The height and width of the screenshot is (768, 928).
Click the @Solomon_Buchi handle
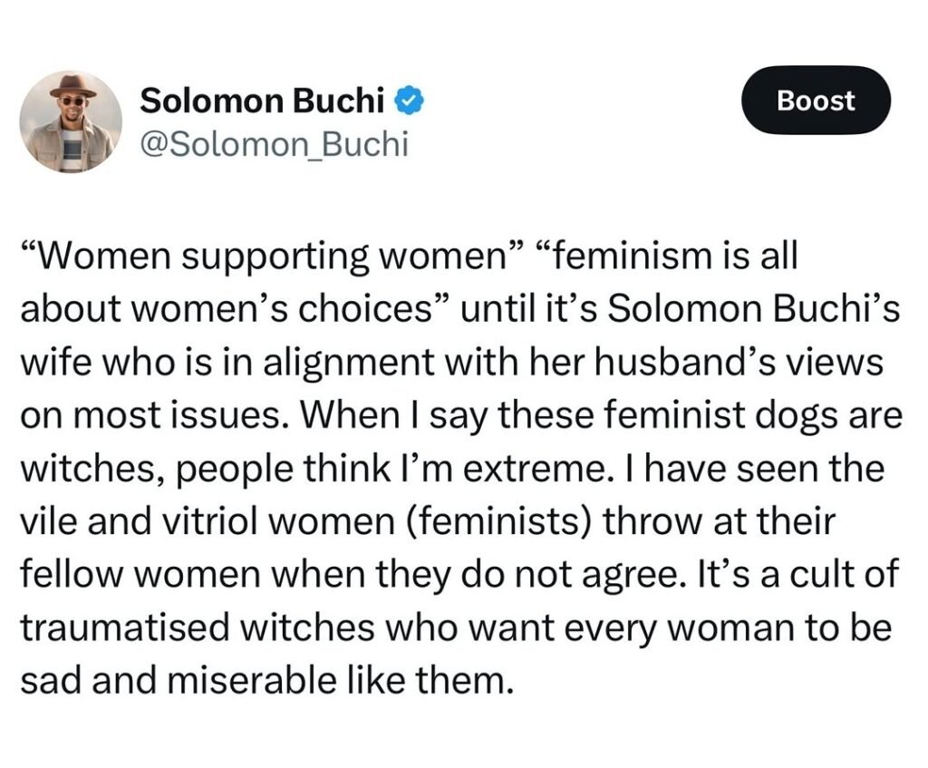tap(274, 145)
